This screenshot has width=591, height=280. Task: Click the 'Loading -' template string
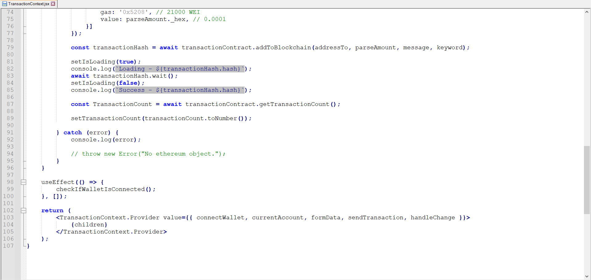(180, 69)
